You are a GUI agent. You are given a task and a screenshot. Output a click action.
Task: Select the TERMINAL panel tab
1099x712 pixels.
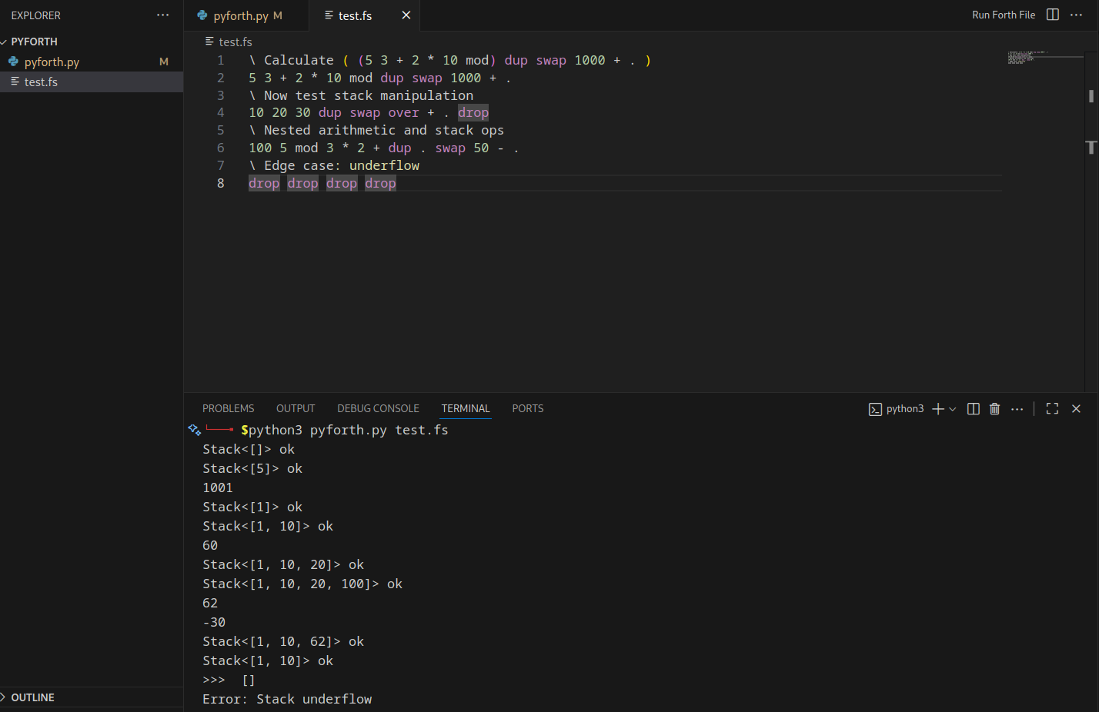click(x=466, y=408)
